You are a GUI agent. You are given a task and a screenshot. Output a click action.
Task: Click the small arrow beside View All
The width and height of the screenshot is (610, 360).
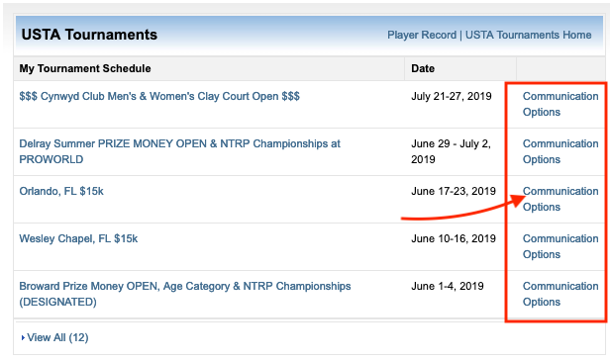click(23, 338)
